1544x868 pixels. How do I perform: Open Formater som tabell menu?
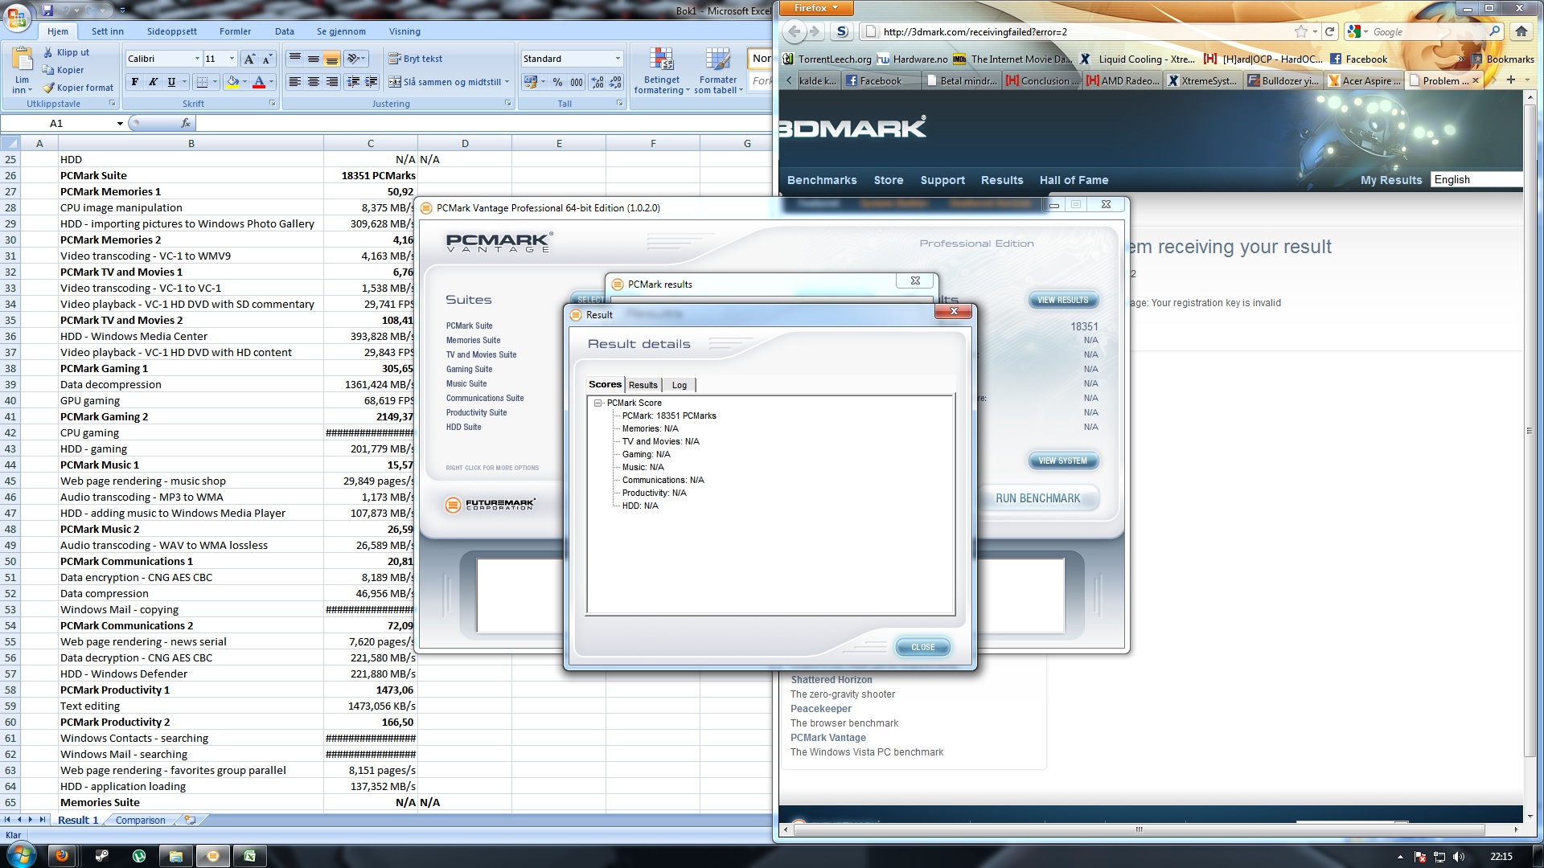click(x=718, y=71)
